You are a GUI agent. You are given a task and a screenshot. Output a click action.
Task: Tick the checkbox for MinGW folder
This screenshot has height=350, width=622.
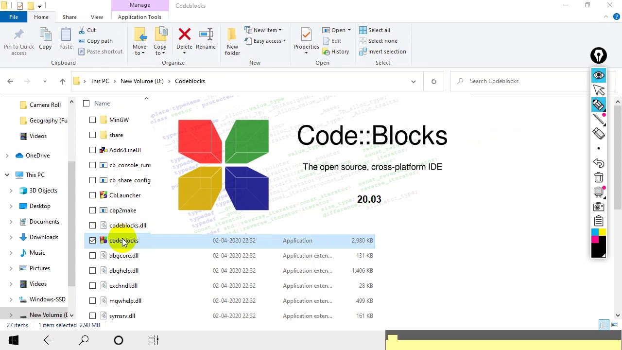(x=92, y=120)
